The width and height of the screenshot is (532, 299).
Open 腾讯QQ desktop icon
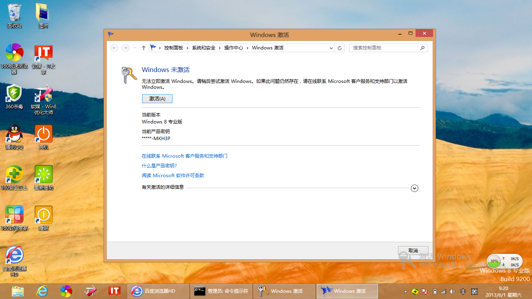[14, 137]
